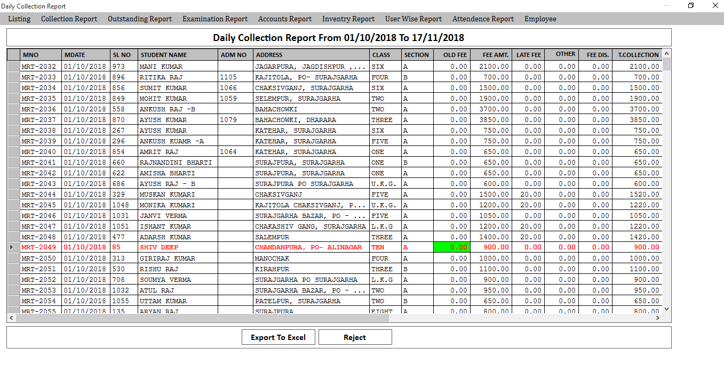Open the Accounts Report menu
The height and width of the screenshot is (373, 724).
point(285,19)
